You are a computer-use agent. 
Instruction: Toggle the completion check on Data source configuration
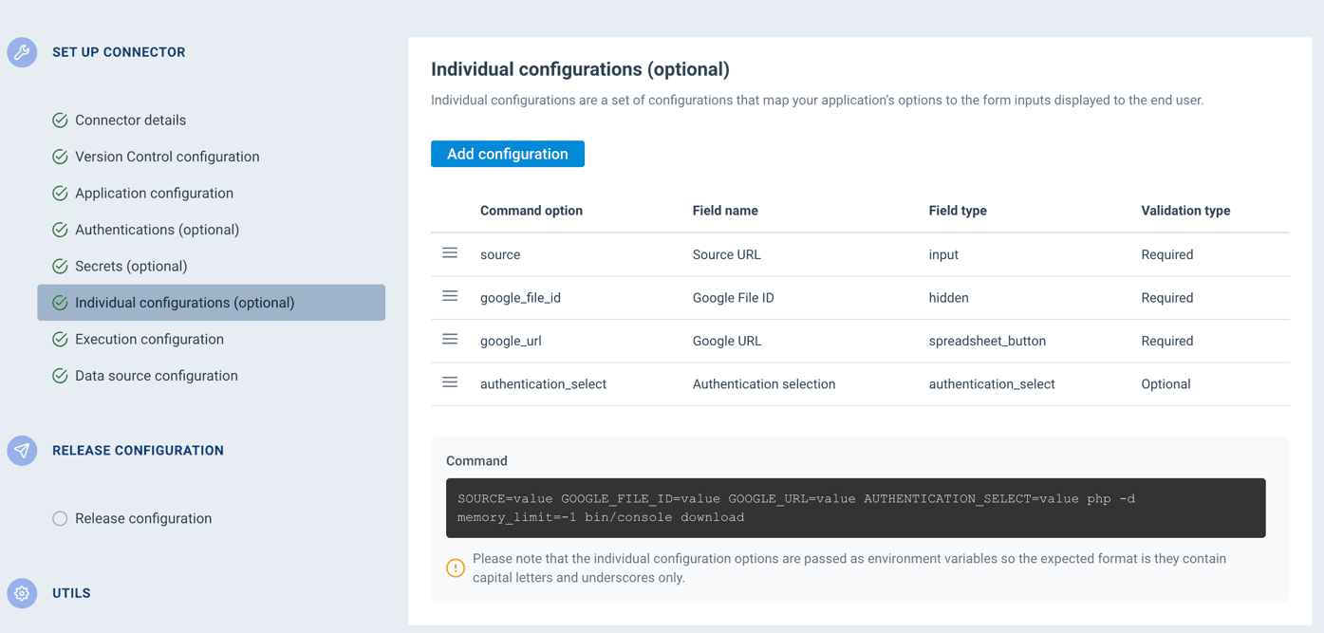59,375
